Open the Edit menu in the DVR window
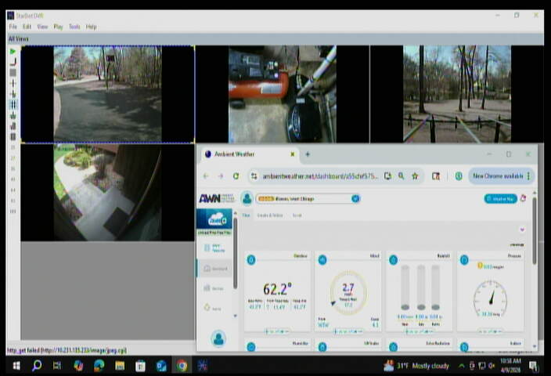 click(27, 27)
